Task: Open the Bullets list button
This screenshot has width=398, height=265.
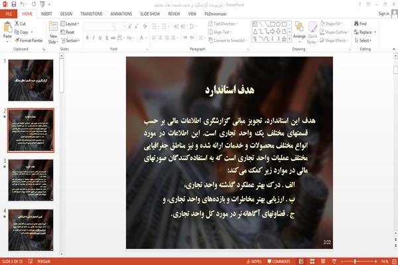Action: (155, 26)
